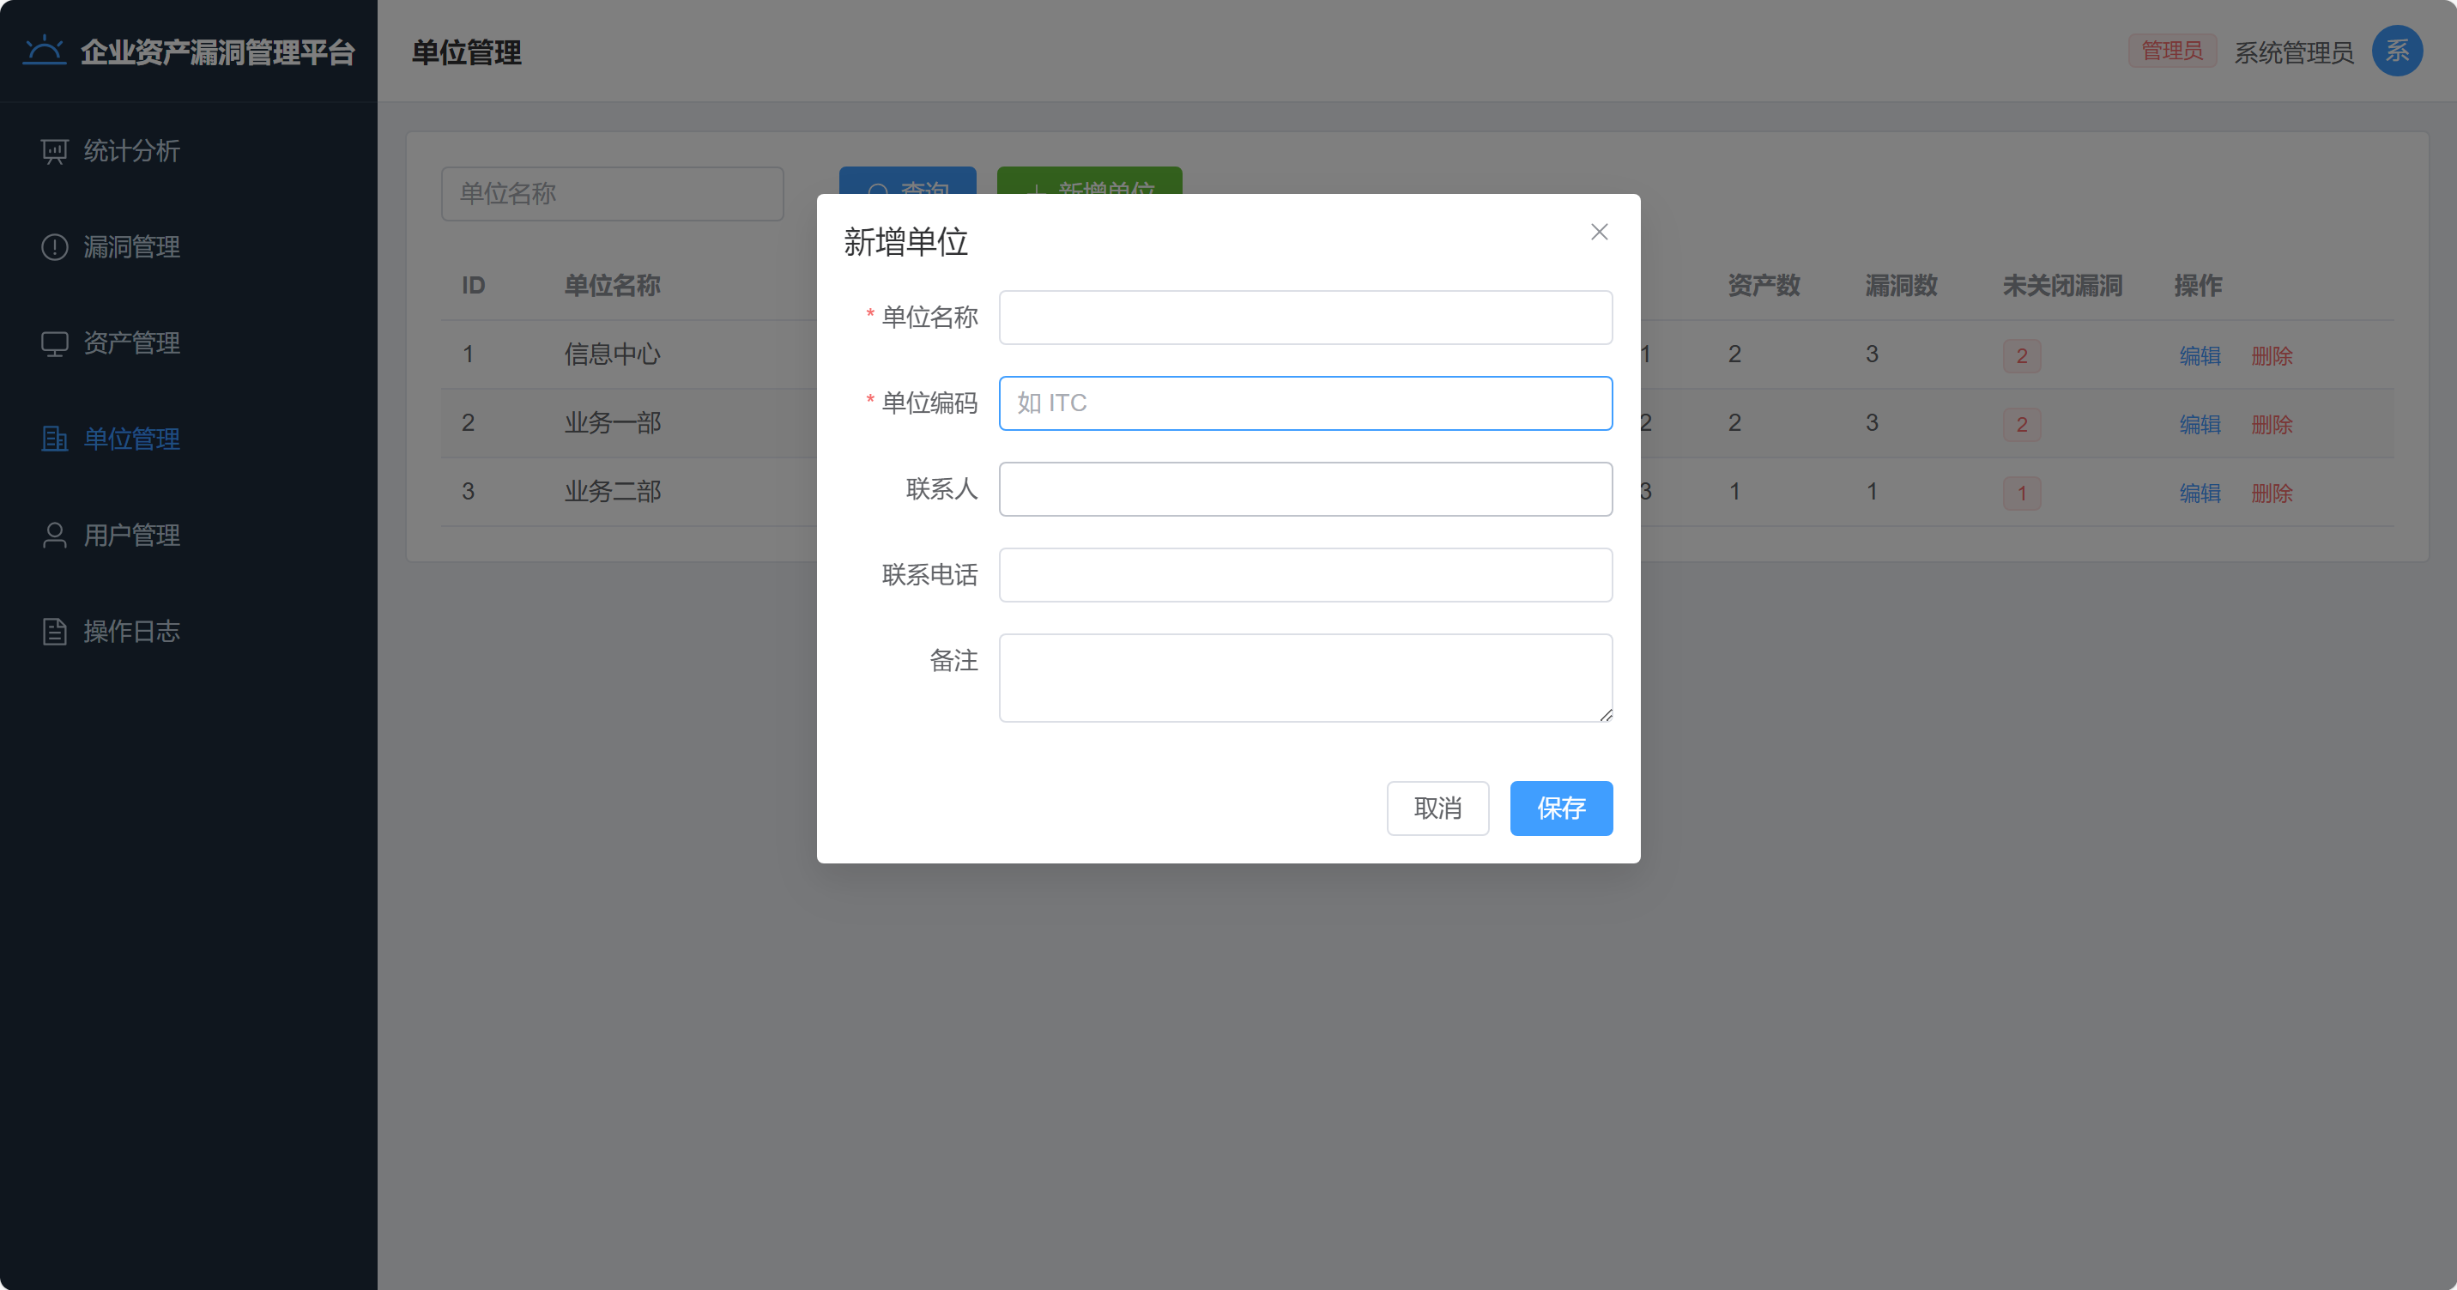Click the 新增单位 green button
2457x1290 pixels.
[x=1089, y=181]
